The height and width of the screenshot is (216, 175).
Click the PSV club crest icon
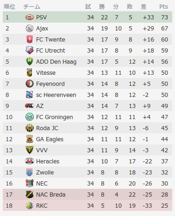click(30, 17)
